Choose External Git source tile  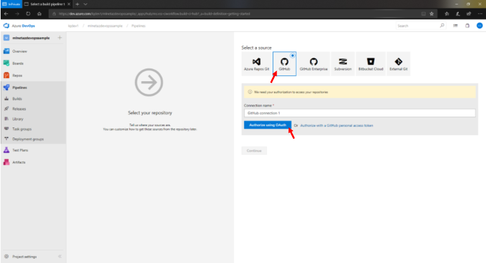coord(398,64)
